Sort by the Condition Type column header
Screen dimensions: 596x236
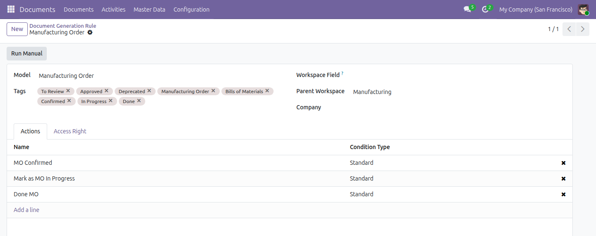pos(370,147)
